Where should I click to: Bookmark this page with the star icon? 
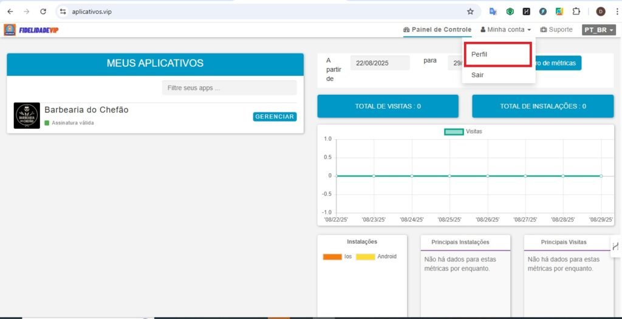(x=470, y=12)
